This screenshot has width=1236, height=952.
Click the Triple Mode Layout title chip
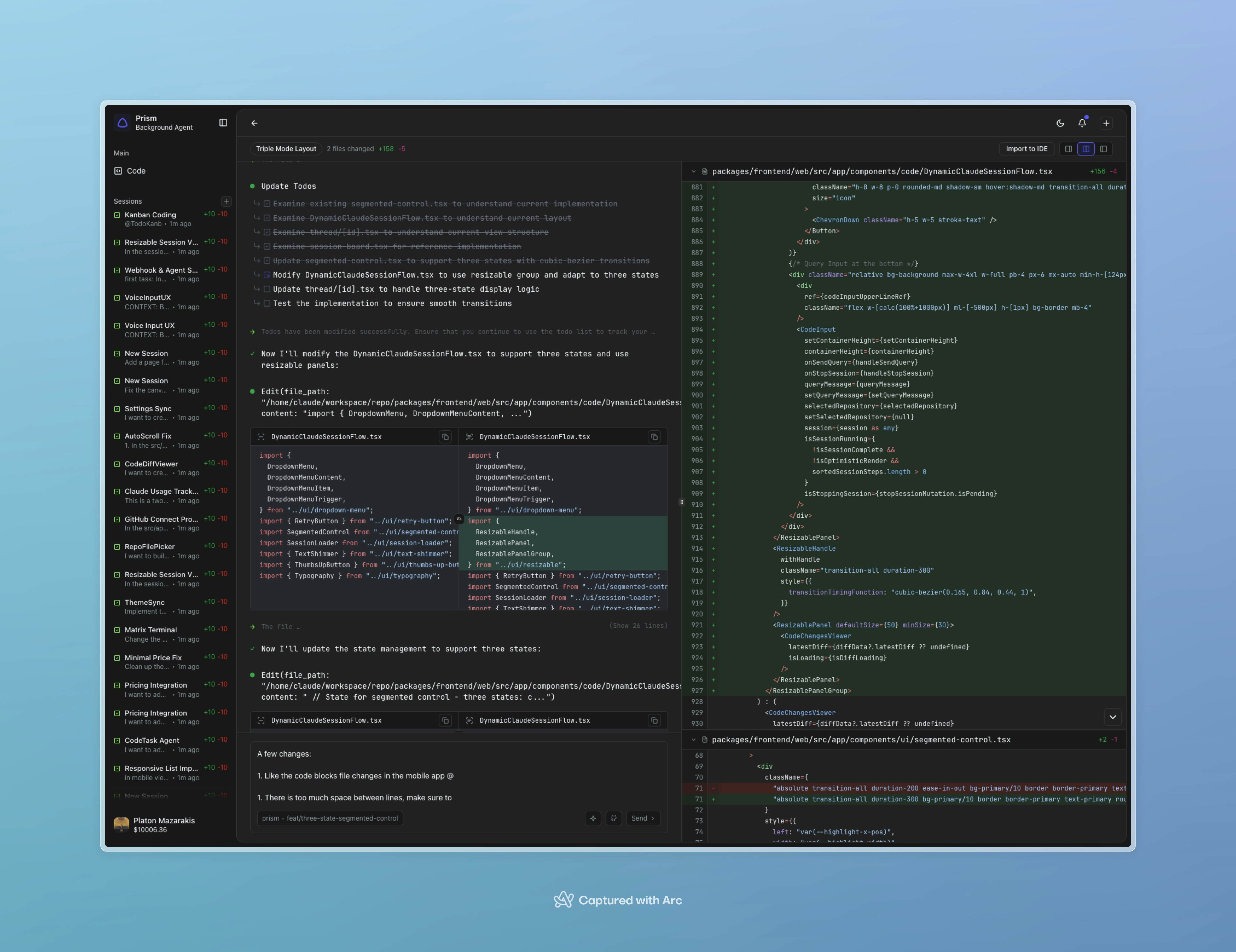[x=286, y=149]
